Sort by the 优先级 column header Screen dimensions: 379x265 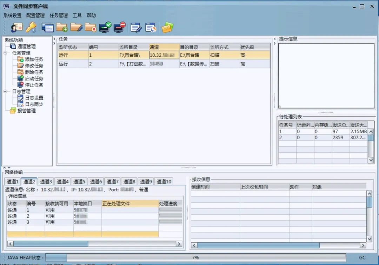pyautogui.click(x=254, y=47)
